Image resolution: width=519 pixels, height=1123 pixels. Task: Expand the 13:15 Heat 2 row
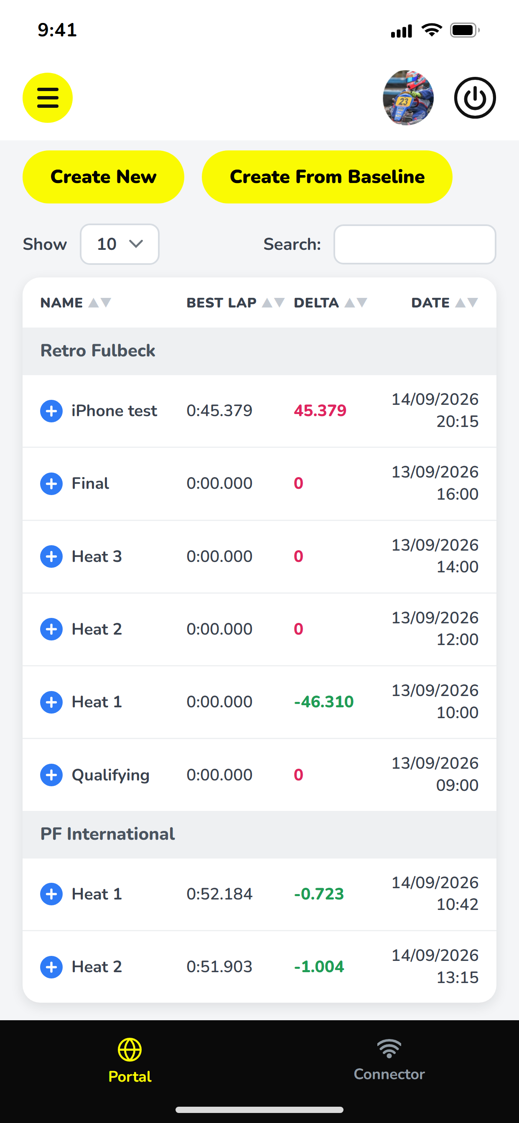pyautogui.click(x=51, y=966)
